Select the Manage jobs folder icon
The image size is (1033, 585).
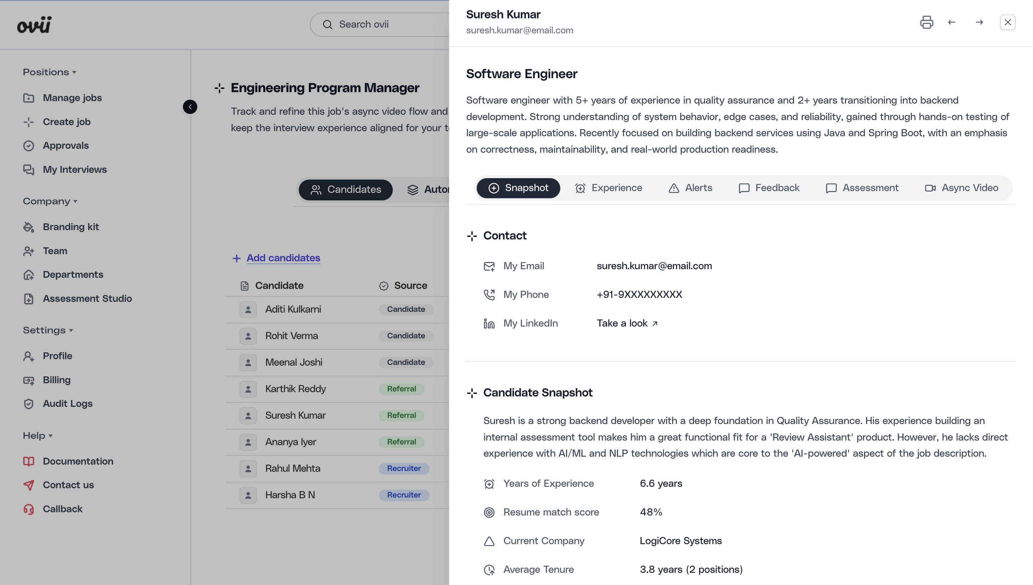(29, 97)
